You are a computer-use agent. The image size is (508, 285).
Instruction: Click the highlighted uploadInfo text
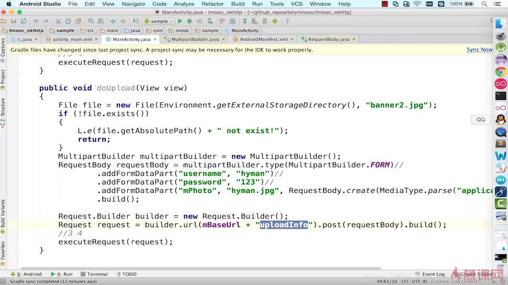tap(284, 225)
